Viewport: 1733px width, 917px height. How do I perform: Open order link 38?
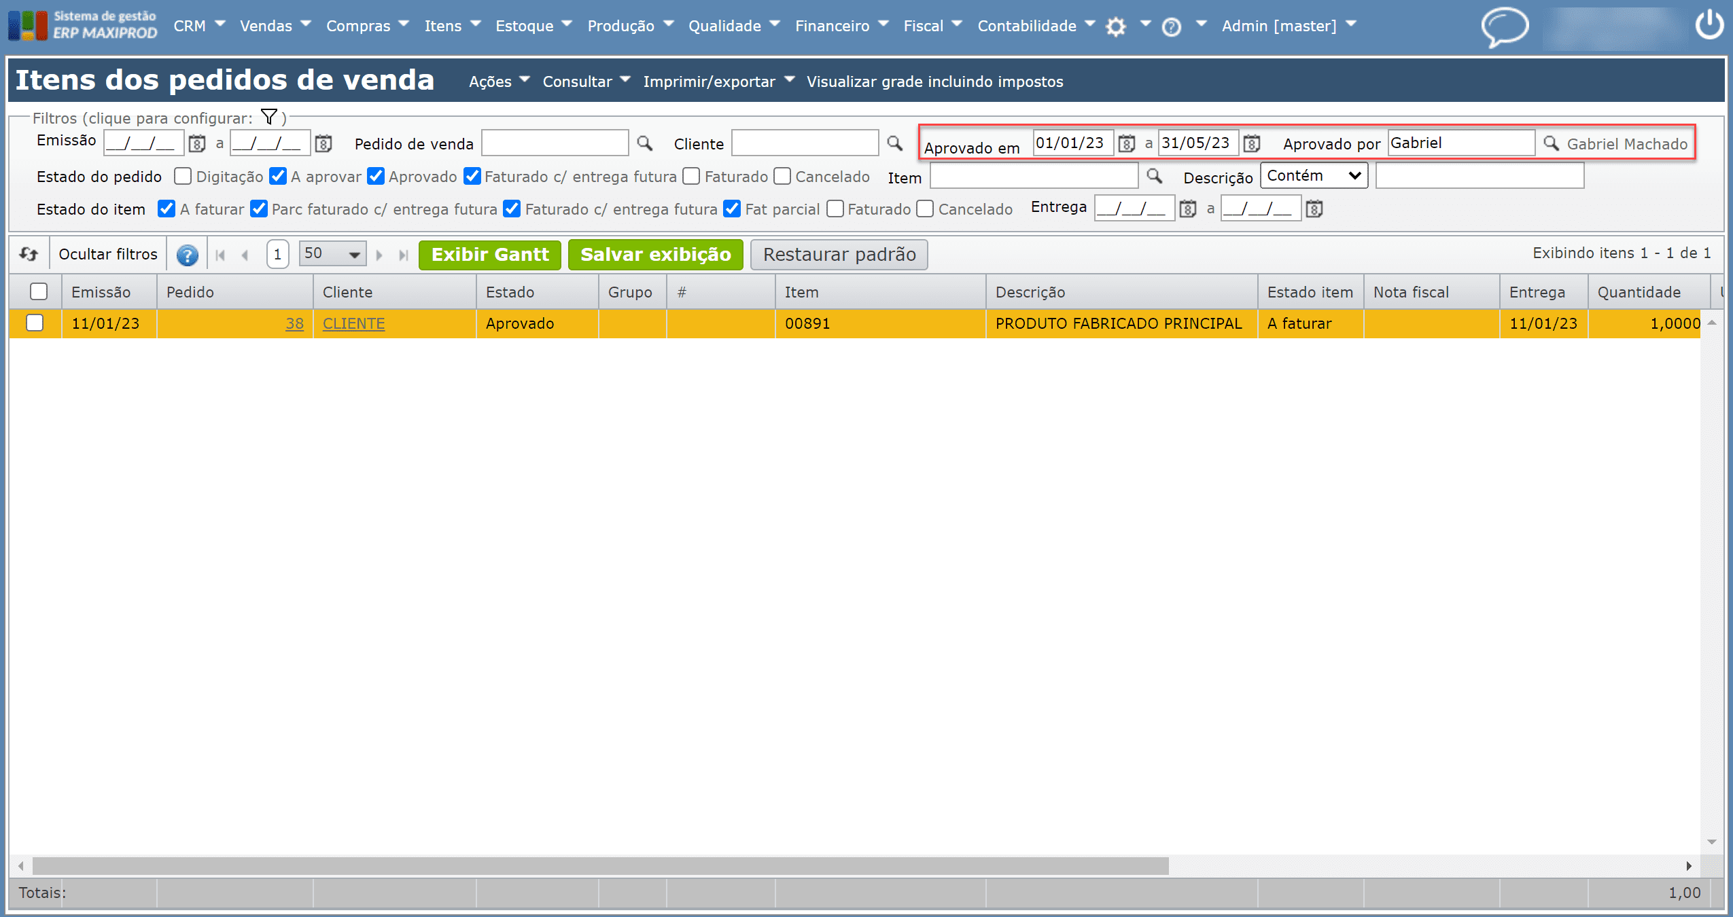tap(294, 324)
